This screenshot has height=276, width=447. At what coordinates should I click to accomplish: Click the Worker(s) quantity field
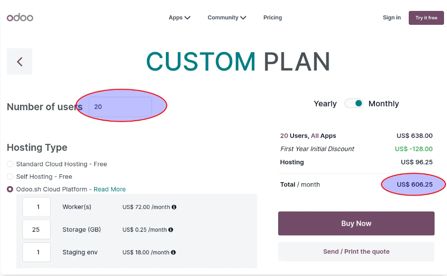(x=36, y=207)
